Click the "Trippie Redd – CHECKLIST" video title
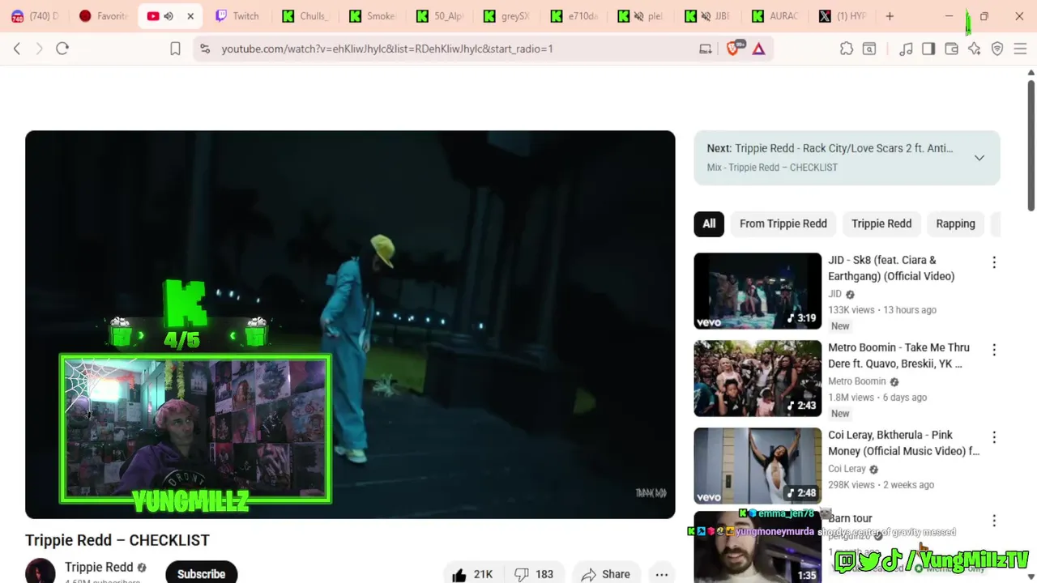The height and width of the screenshot is (583, 1037). pos(117,540)
